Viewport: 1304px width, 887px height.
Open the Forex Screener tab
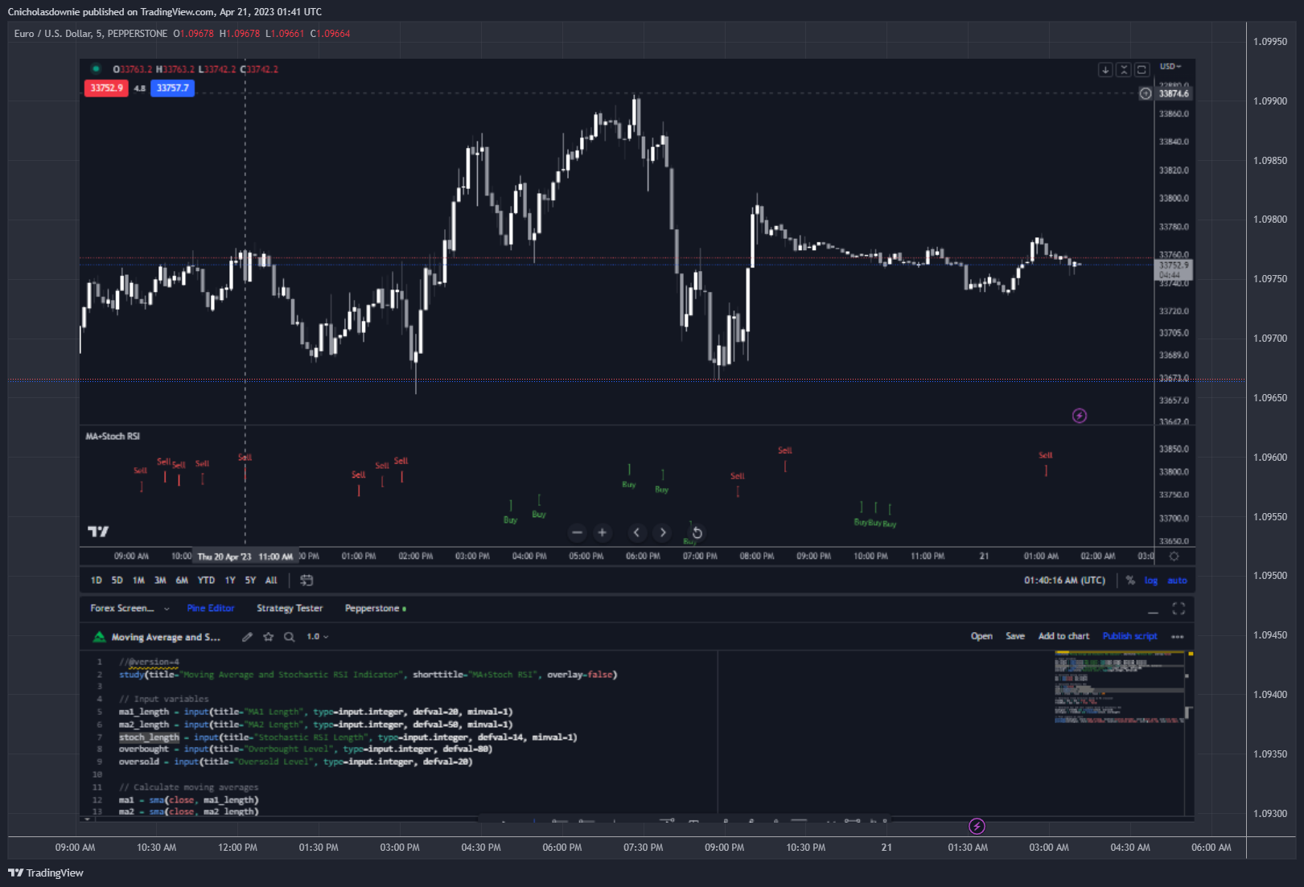point(121,608)
